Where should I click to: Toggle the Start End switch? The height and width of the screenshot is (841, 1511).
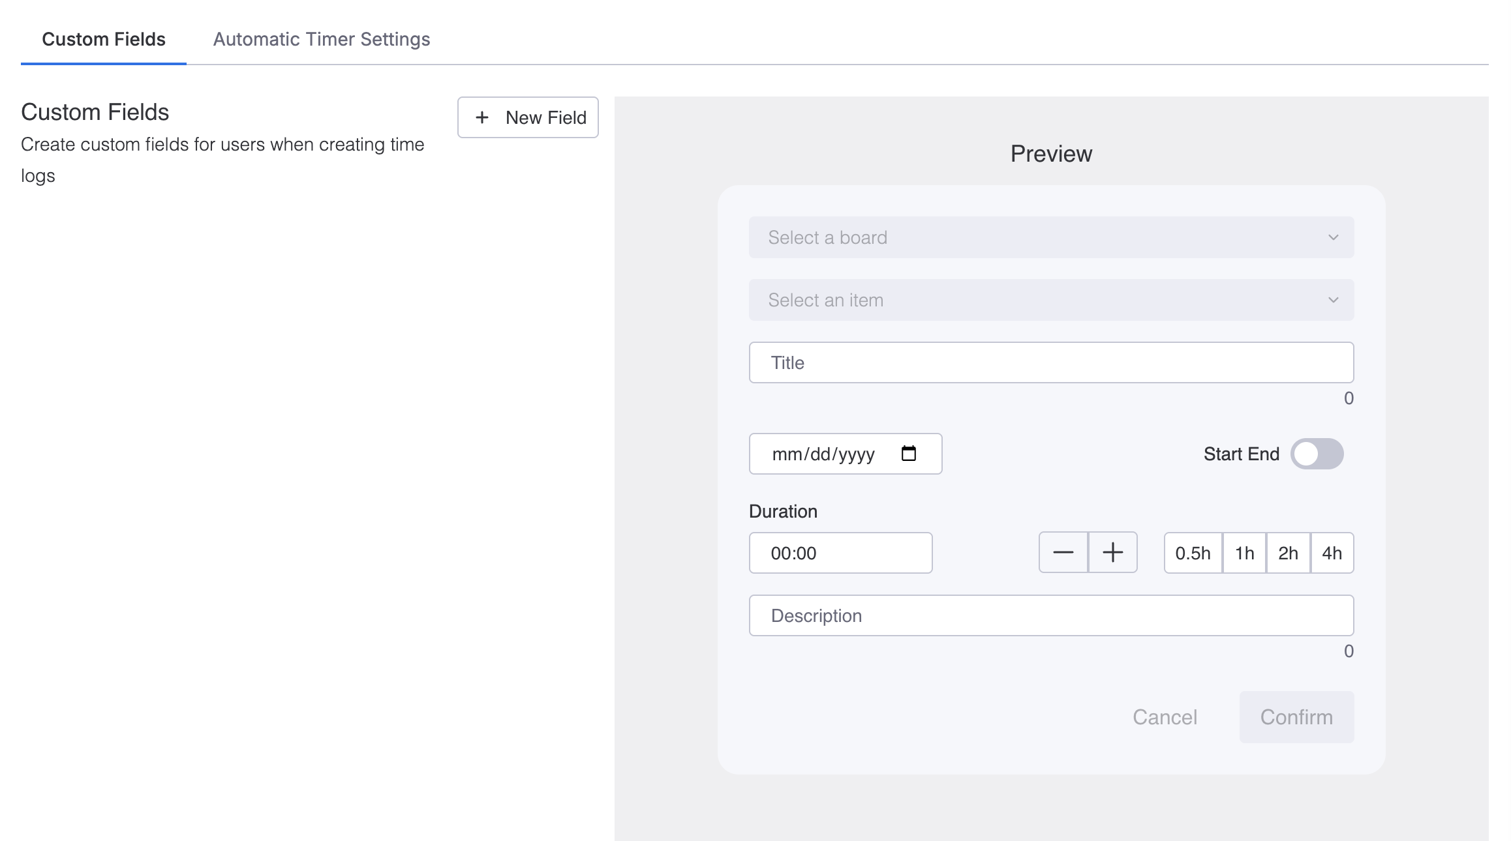[x=1317, y=454]
